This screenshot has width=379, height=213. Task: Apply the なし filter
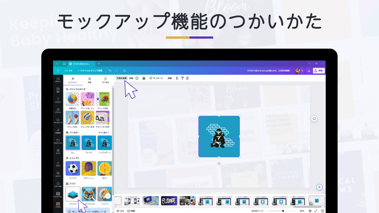[73, 143]
